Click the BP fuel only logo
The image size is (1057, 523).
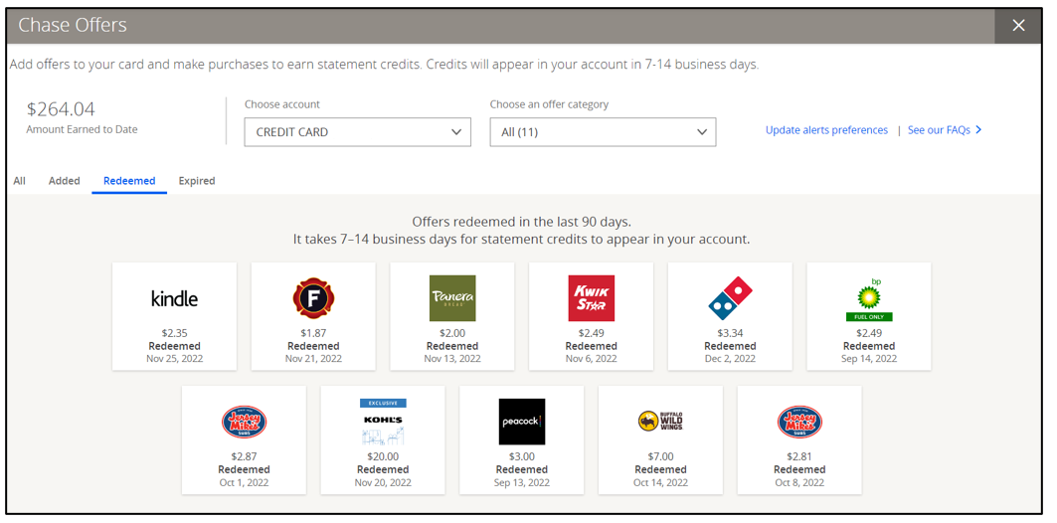coord(869,299)
